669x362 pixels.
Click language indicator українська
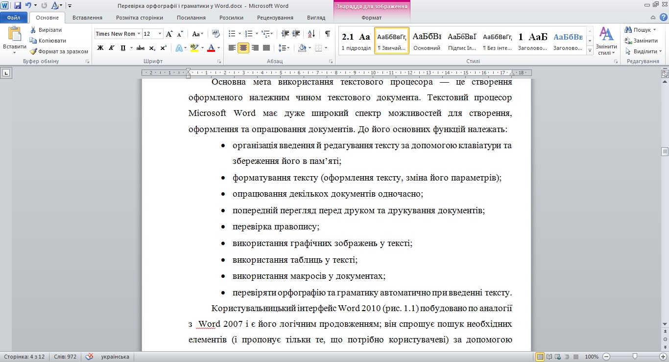115,357
